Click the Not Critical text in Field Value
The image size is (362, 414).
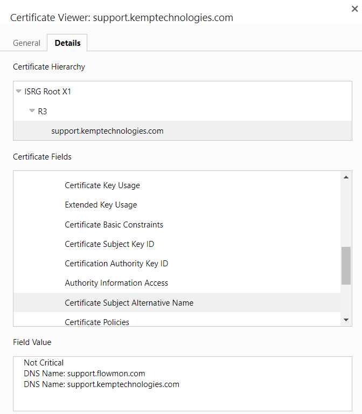tap(44, 363)
